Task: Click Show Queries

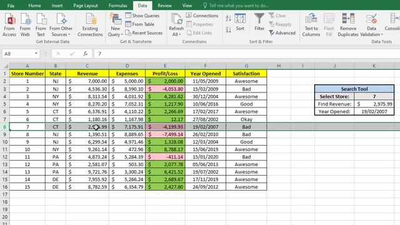Action: coord(142,16)
